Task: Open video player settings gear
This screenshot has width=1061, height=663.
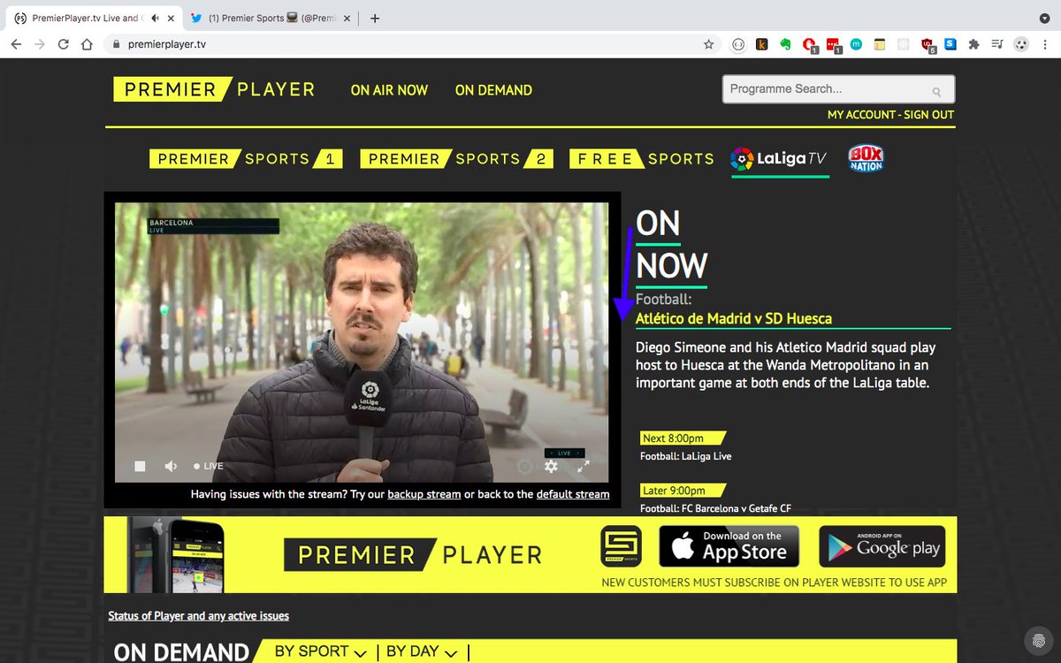Action: coord(551,466)
